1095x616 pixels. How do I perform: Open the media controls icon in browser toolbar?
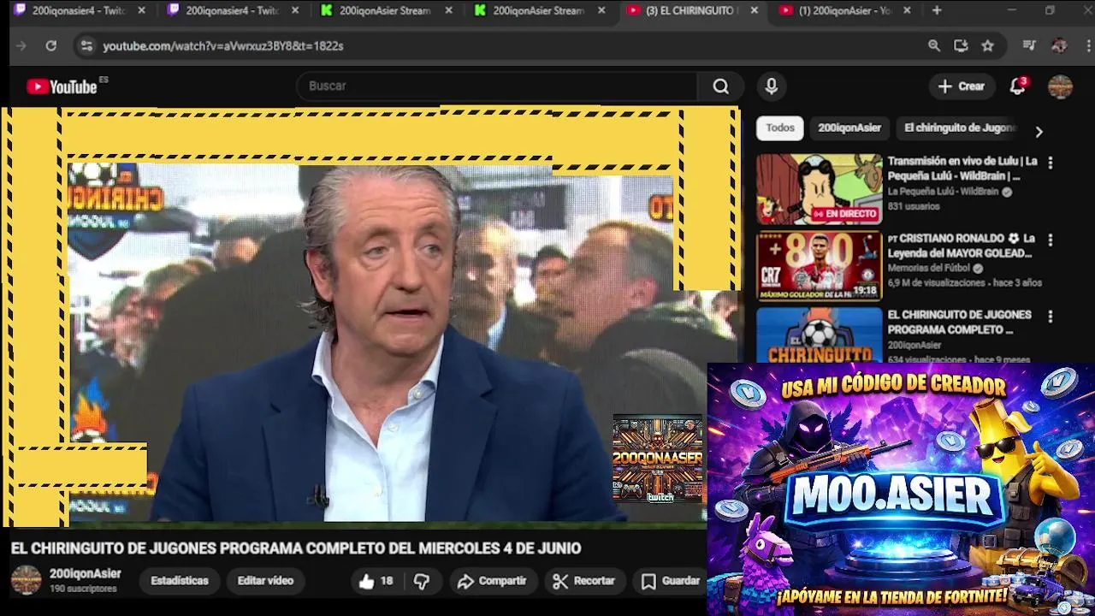click(x=1029, y=45)
